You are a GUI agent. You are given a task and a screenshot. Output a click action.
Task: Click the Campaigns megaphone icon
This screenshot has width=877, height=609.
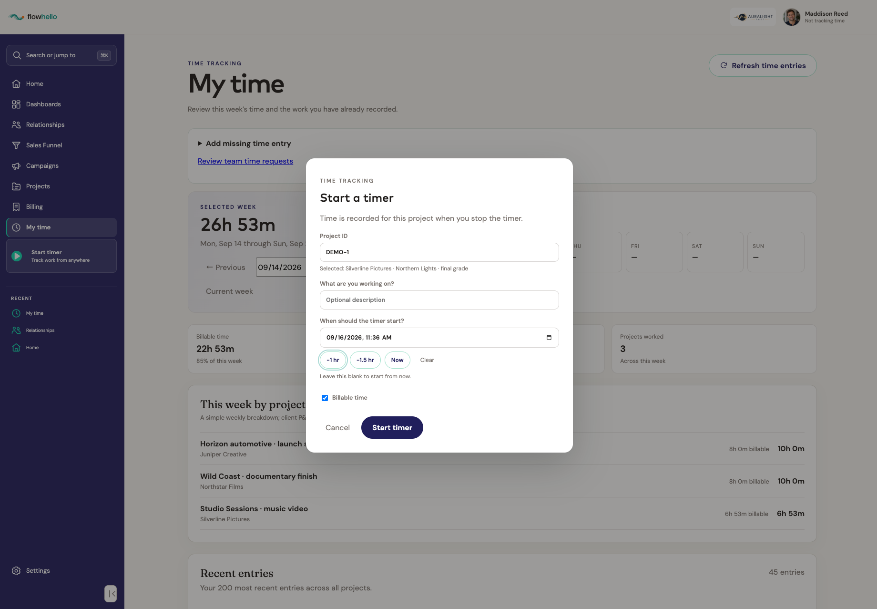[16, 166]
